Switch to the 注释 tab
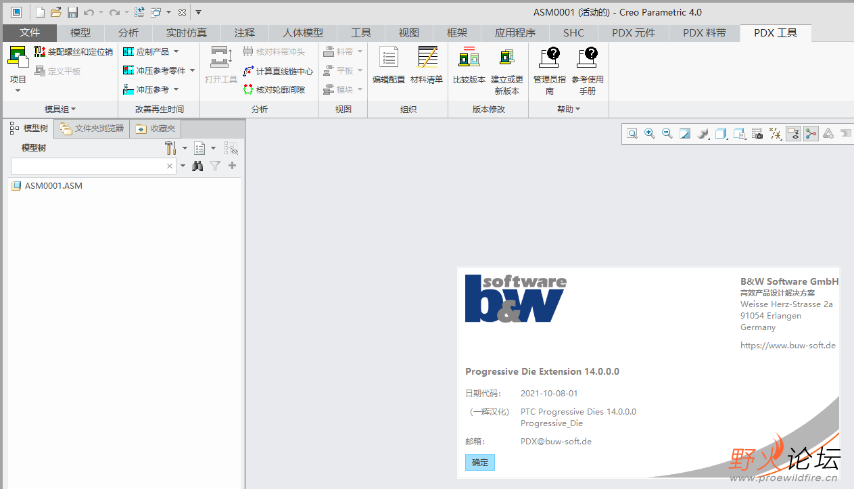 click(x=245, y=32)
